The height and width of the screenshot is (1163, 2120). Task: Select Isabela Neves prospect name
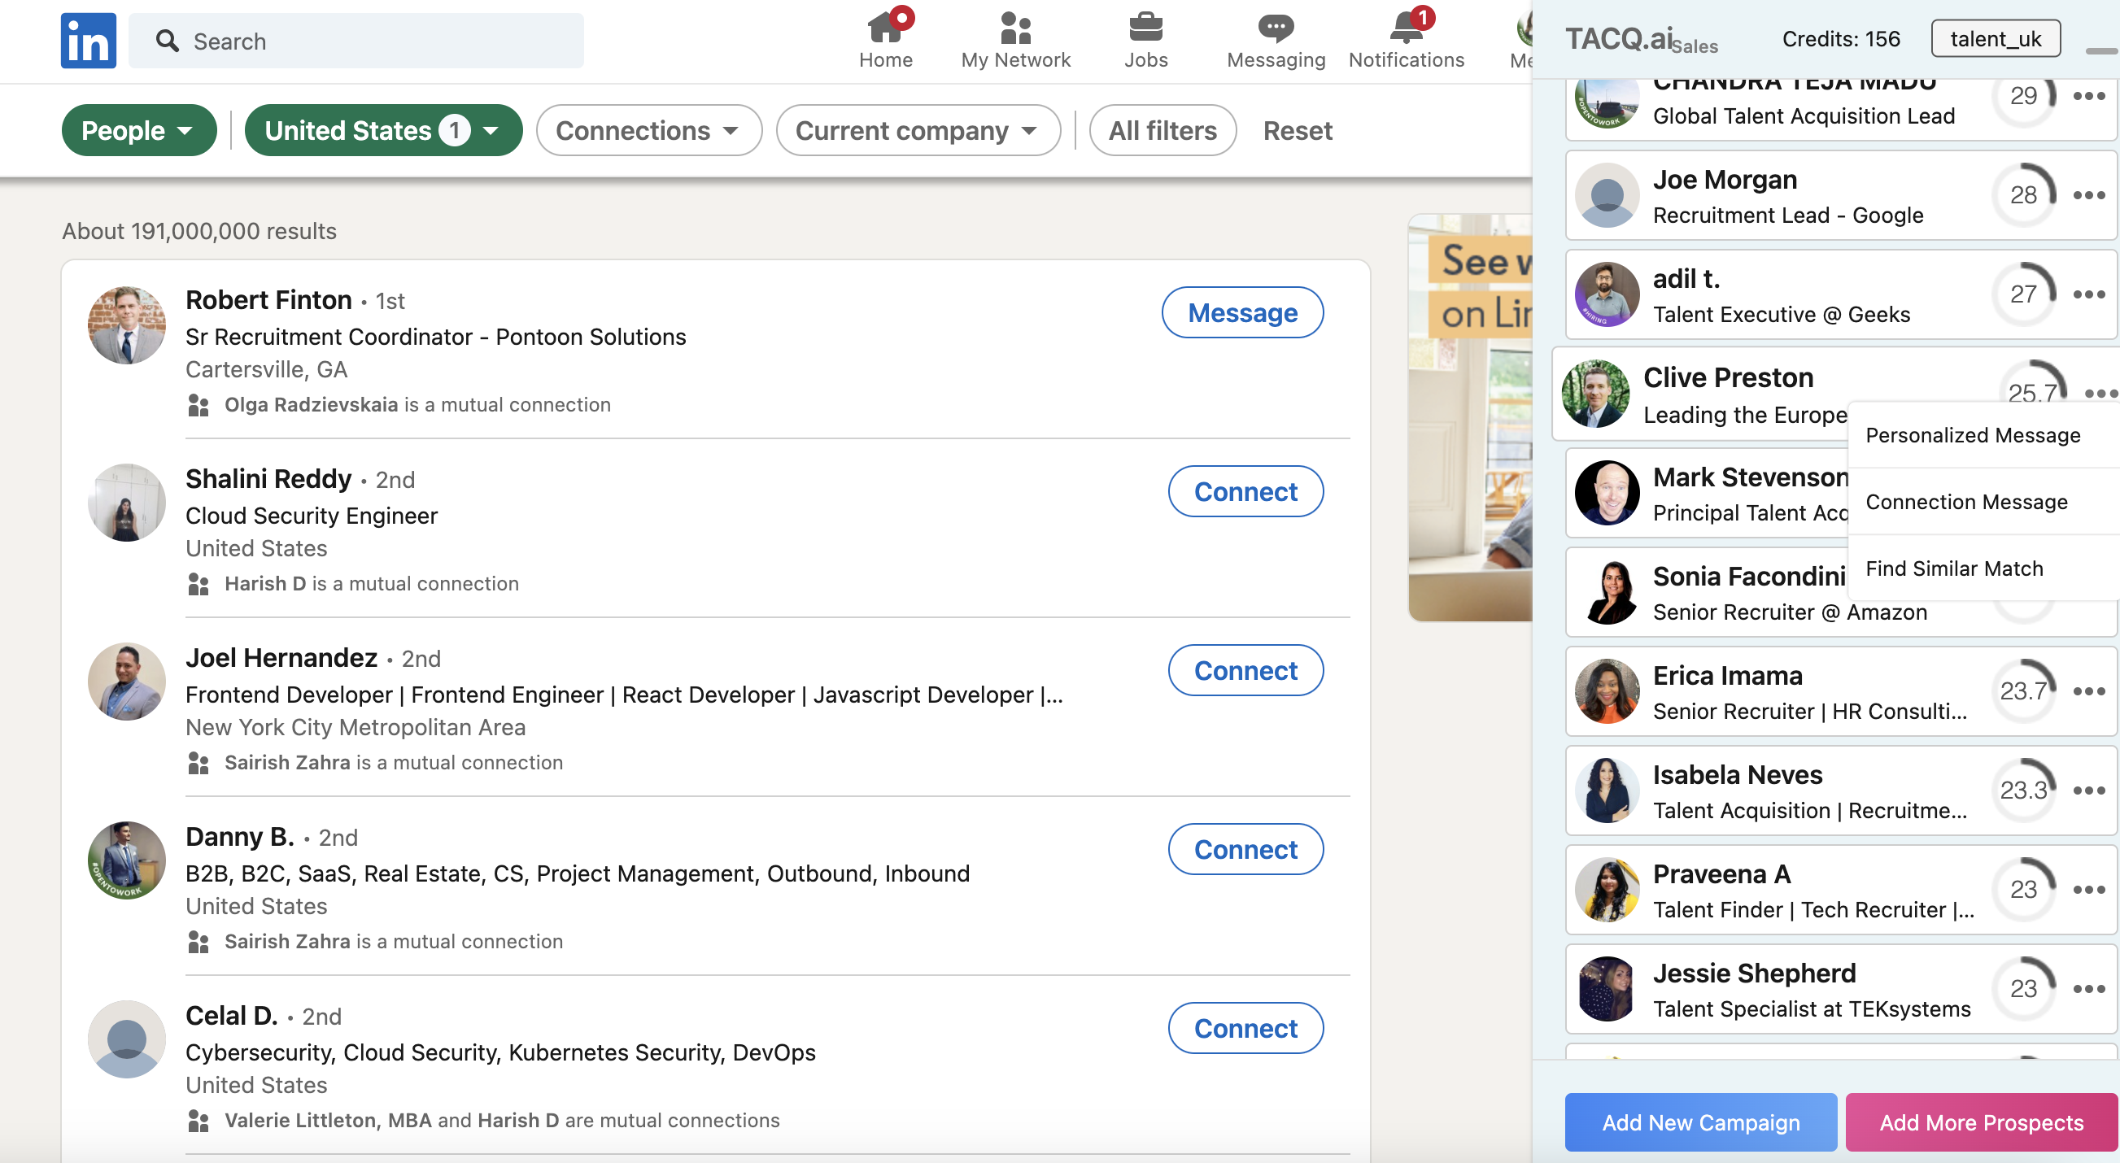(1738, 775)
